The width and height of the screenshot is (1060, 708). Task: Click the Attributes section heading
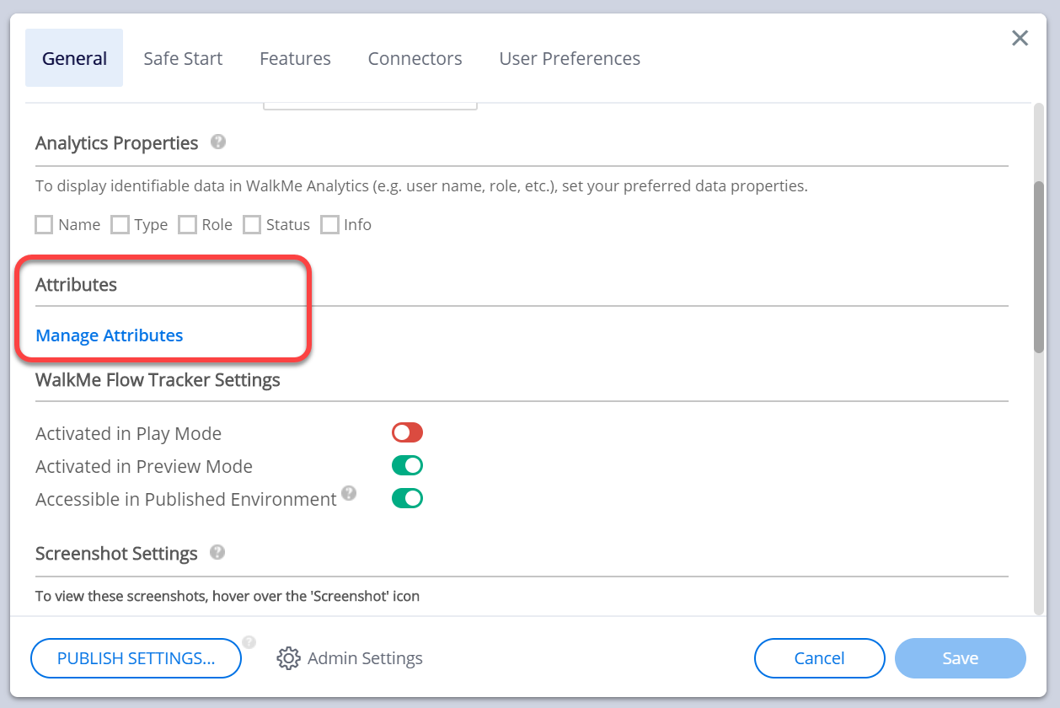(x=76, y=285)
